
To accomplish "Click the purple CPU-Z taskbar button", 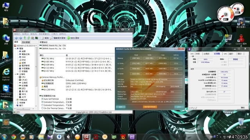I will tap(132, 137).
